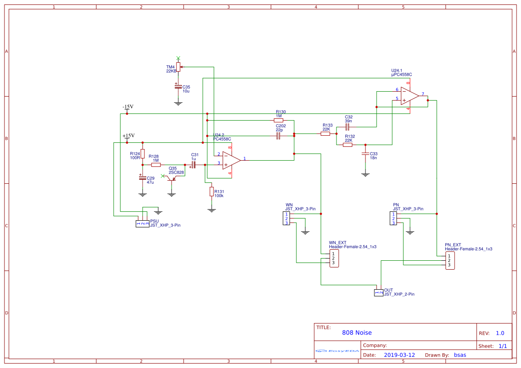Click the µPC4558C label of U24.1
The image size is (521, 368).
(402, 75)
